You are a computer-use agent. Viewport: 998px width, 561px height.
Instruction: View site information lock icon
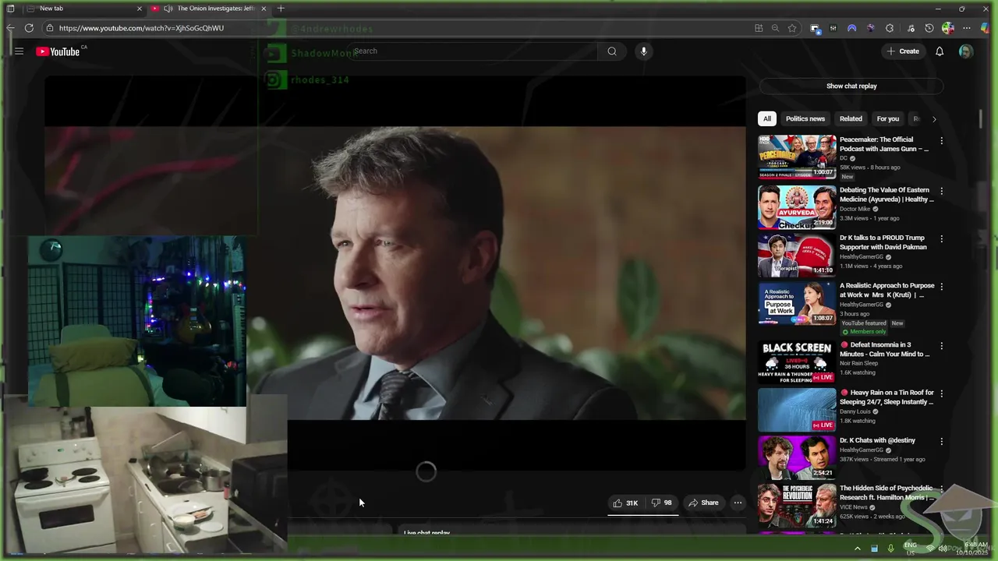[x=50, y=28]
